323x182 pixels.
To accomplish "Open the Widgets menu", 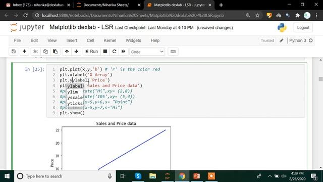I will (x=133, y=40).
